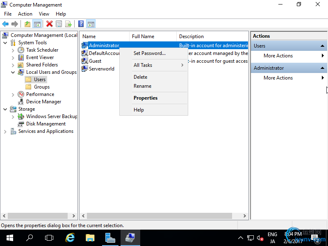The width and height of the screenshot is (328, 246).
Task: Show hidden icons in system tray
Action: [241, 238]
